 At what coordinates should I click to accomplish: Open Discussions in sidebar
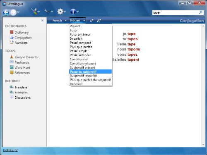(x=22, y=98)
